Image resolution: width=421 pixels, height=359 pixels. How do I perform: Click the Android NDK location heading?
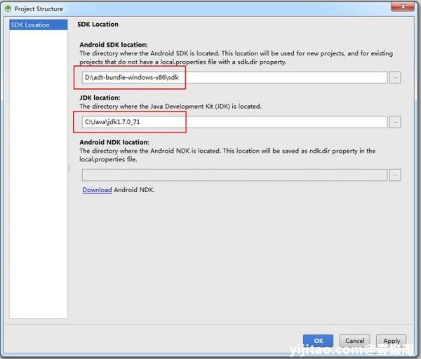point(114,142)
